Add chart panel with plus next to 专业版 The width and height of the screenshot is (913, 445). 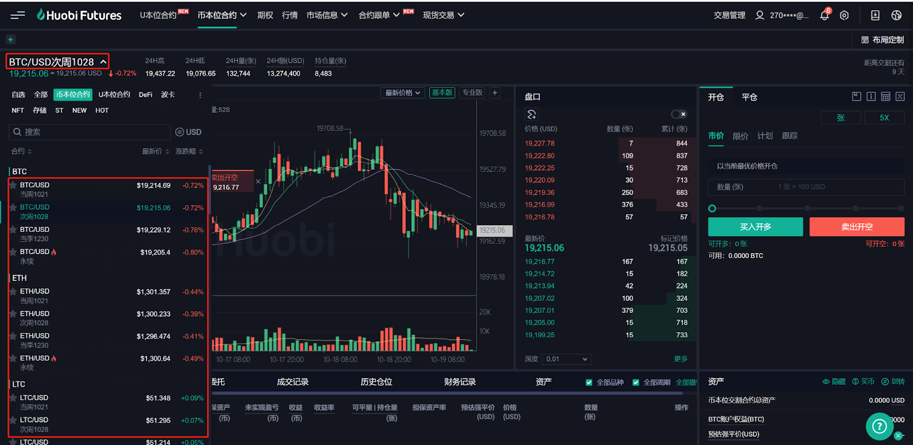(495, 93)
